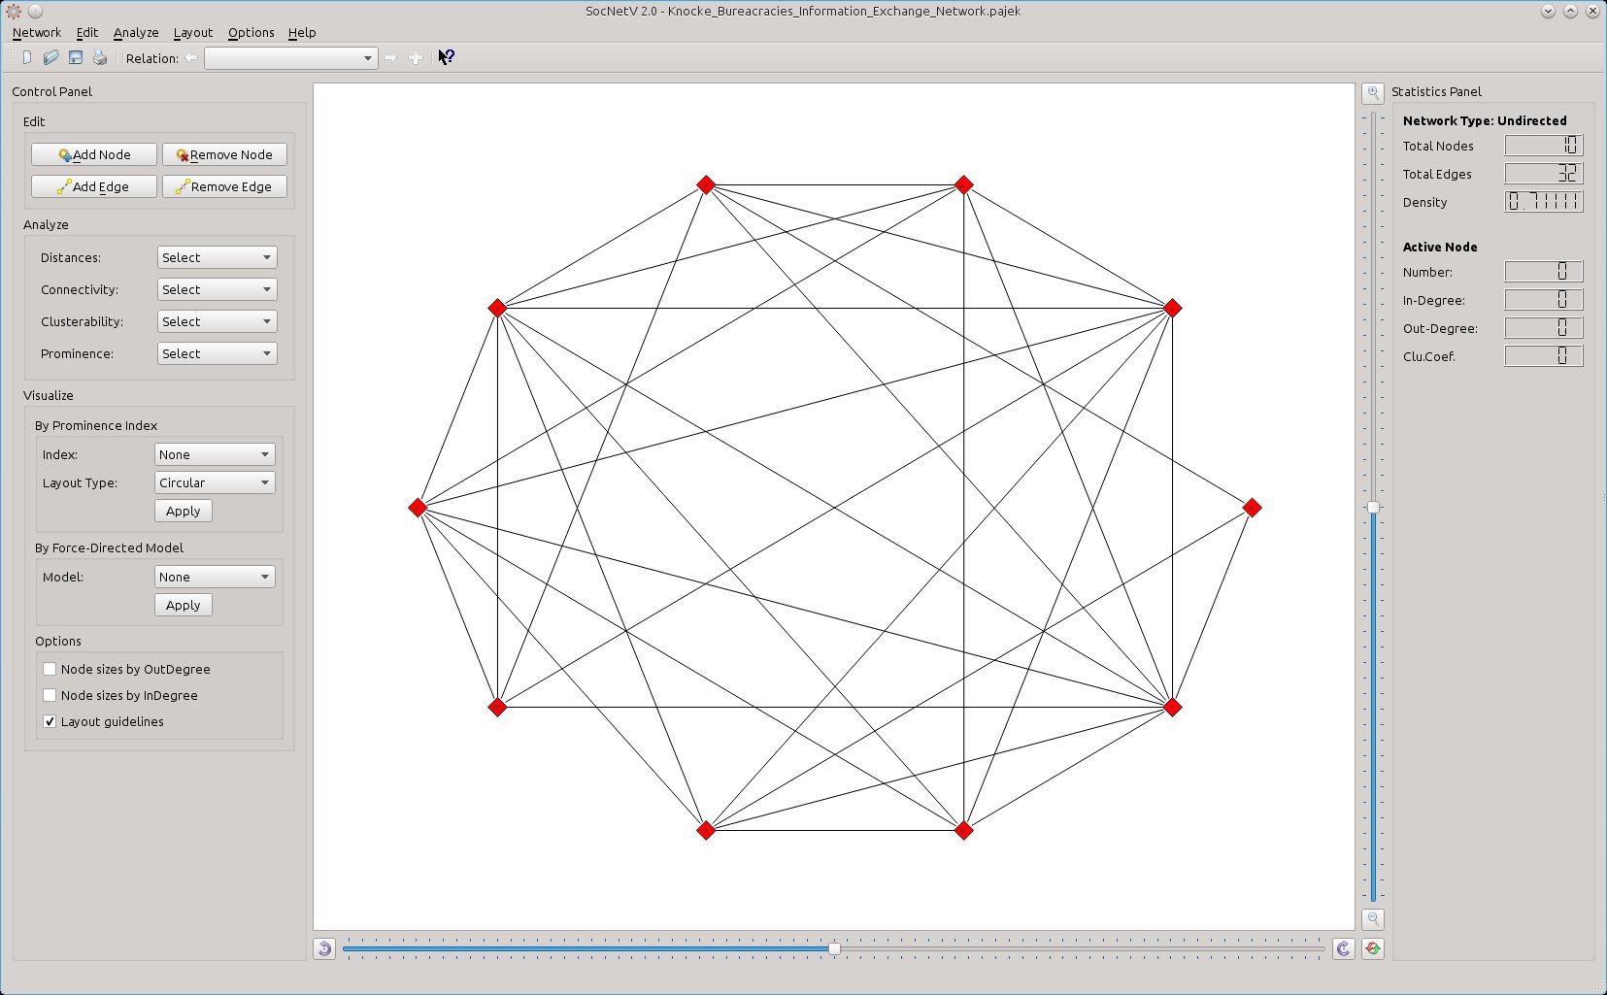Click the application icon in title bar
This screenshot has width=1607, height=995.
pyautogui.click(x=14, y=12)
